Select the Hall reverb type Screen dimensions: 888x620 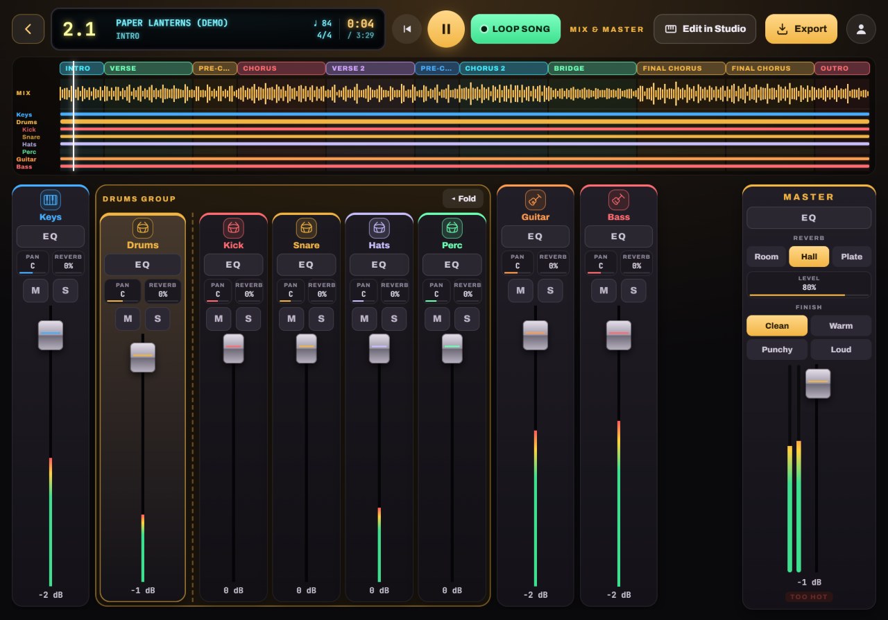click(809, 257)
